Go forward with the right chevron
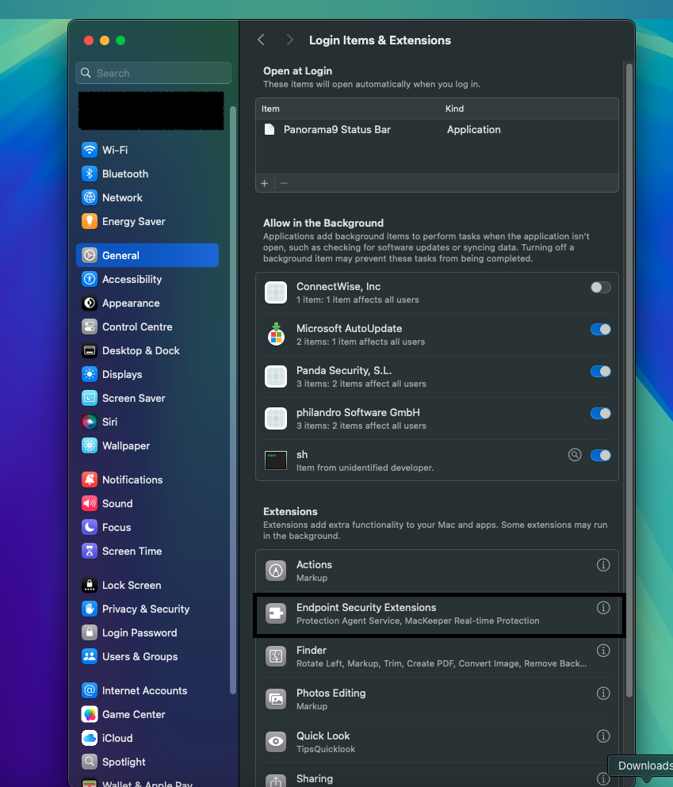 pos(289,40)
